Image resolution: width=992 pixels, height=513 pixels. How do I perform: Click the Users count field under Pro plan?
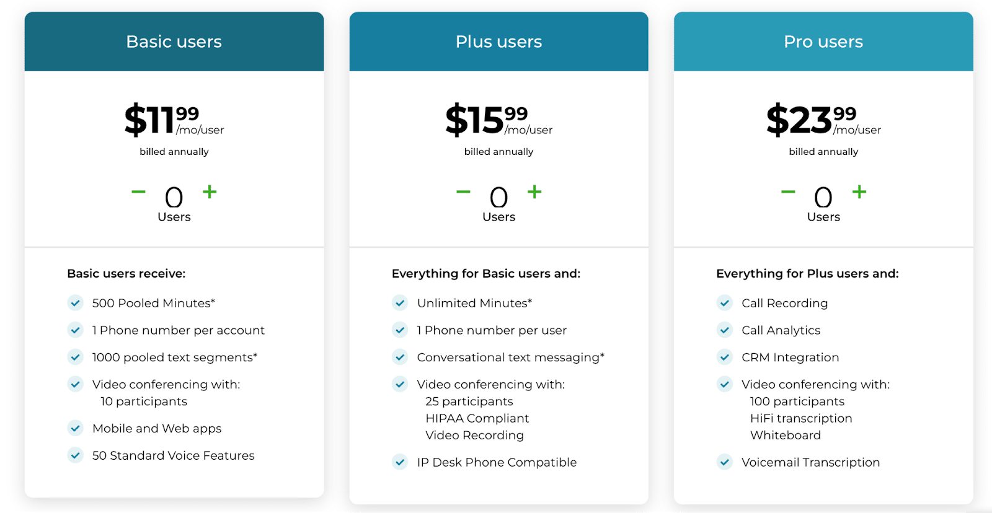[x=823, y=198]
